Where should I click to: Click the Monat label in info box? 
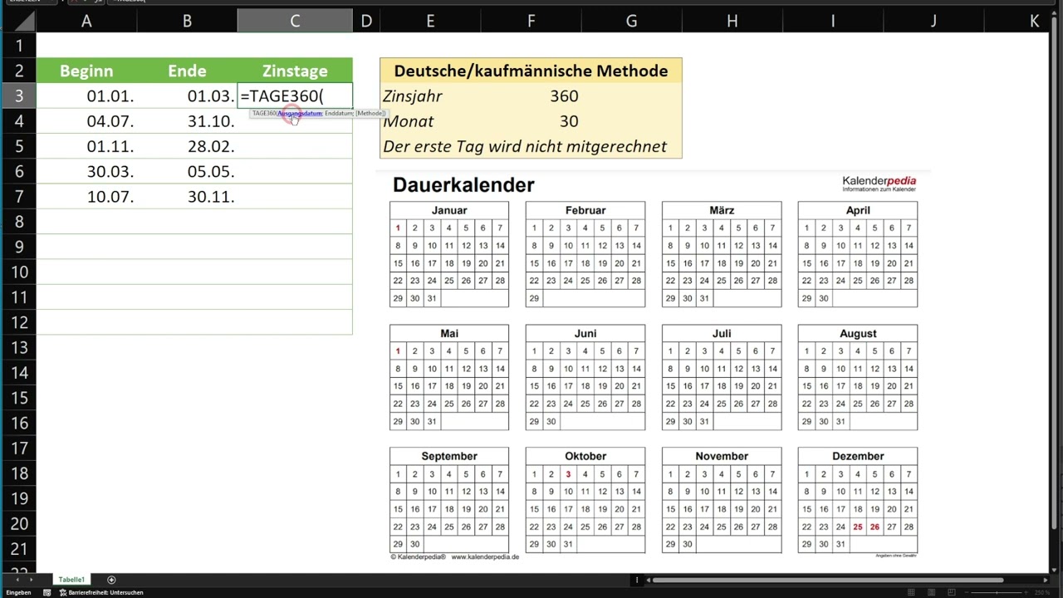pos(408,121)
